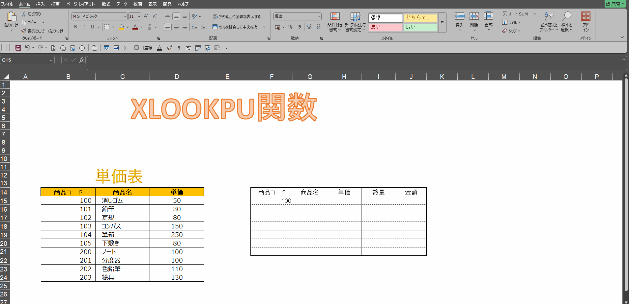Click the insert function fx icon
Screen dimensions: 629x304
pyautogui.click(x=81, y=60)
